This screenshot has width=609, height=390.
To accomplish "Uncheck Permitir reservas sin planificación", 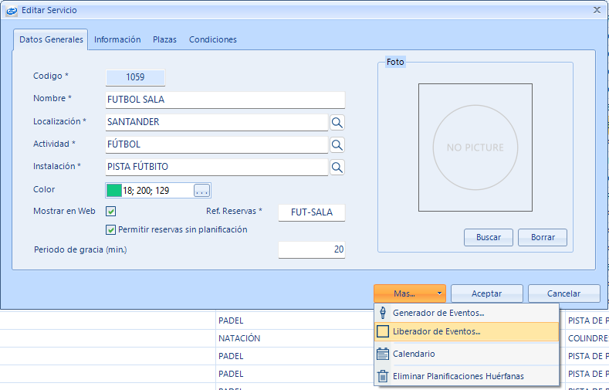I will click(111, 229).
